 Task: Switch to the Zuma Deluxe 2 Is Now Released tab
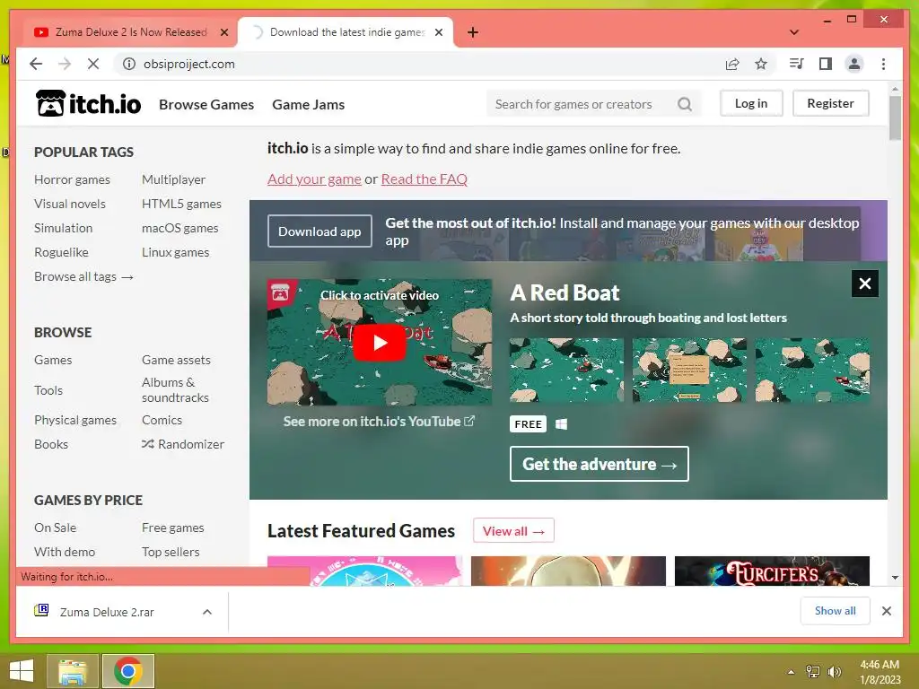click(x=131, y=32)
